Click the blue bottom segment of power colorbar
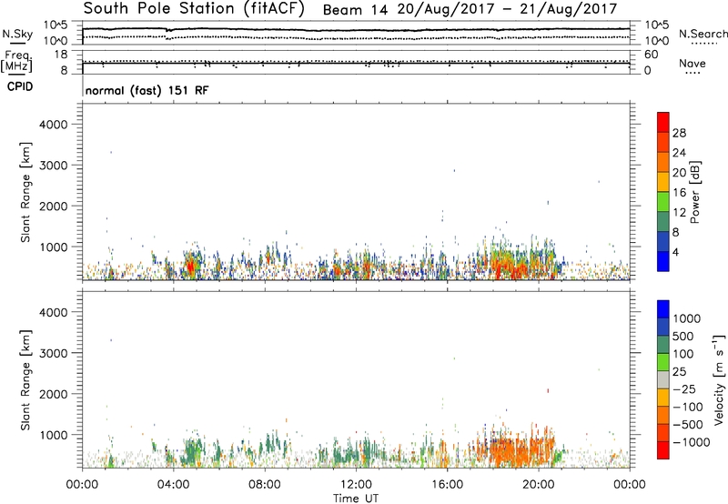The width and height of the screenshot is (728, 504). click(x=663, y=261)
